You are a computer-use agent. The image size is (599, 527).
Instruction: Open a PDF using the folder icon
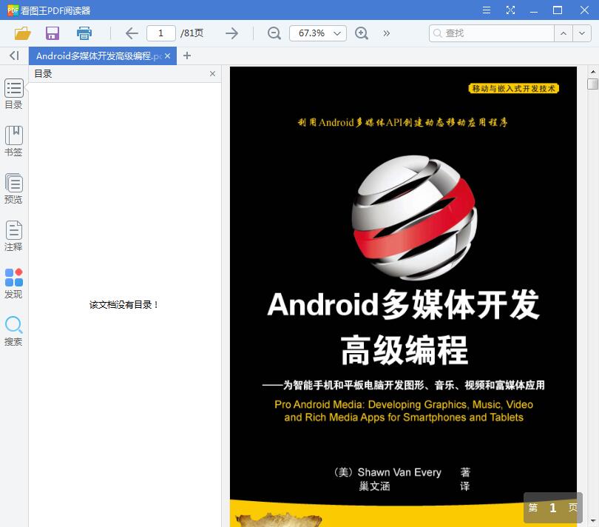point(22,33)
